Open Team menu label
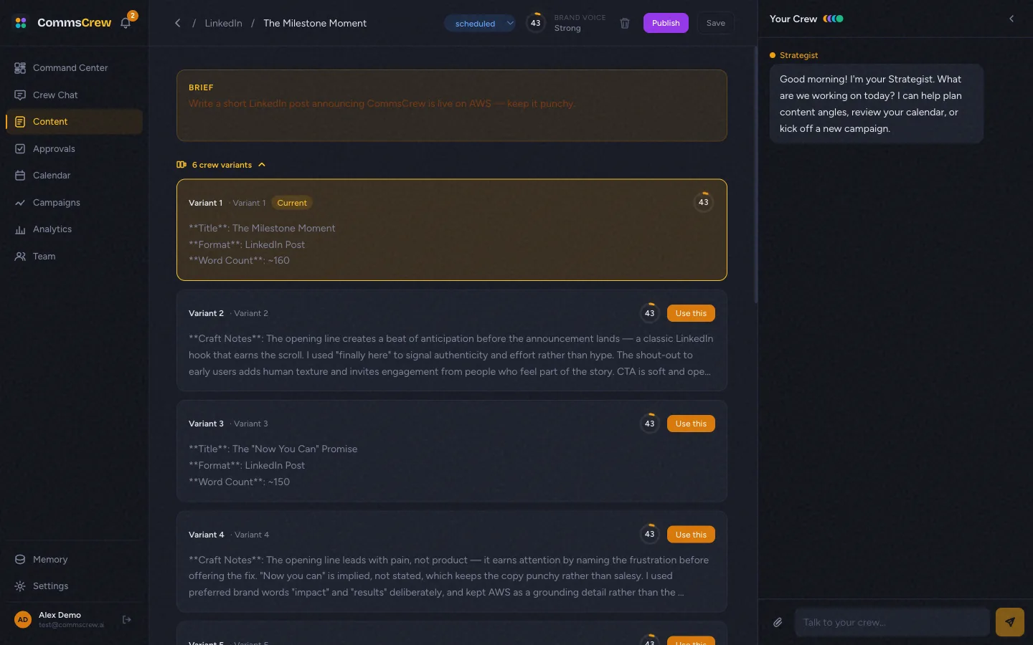This screenshot has width=1033, height=645. [44, 257]
